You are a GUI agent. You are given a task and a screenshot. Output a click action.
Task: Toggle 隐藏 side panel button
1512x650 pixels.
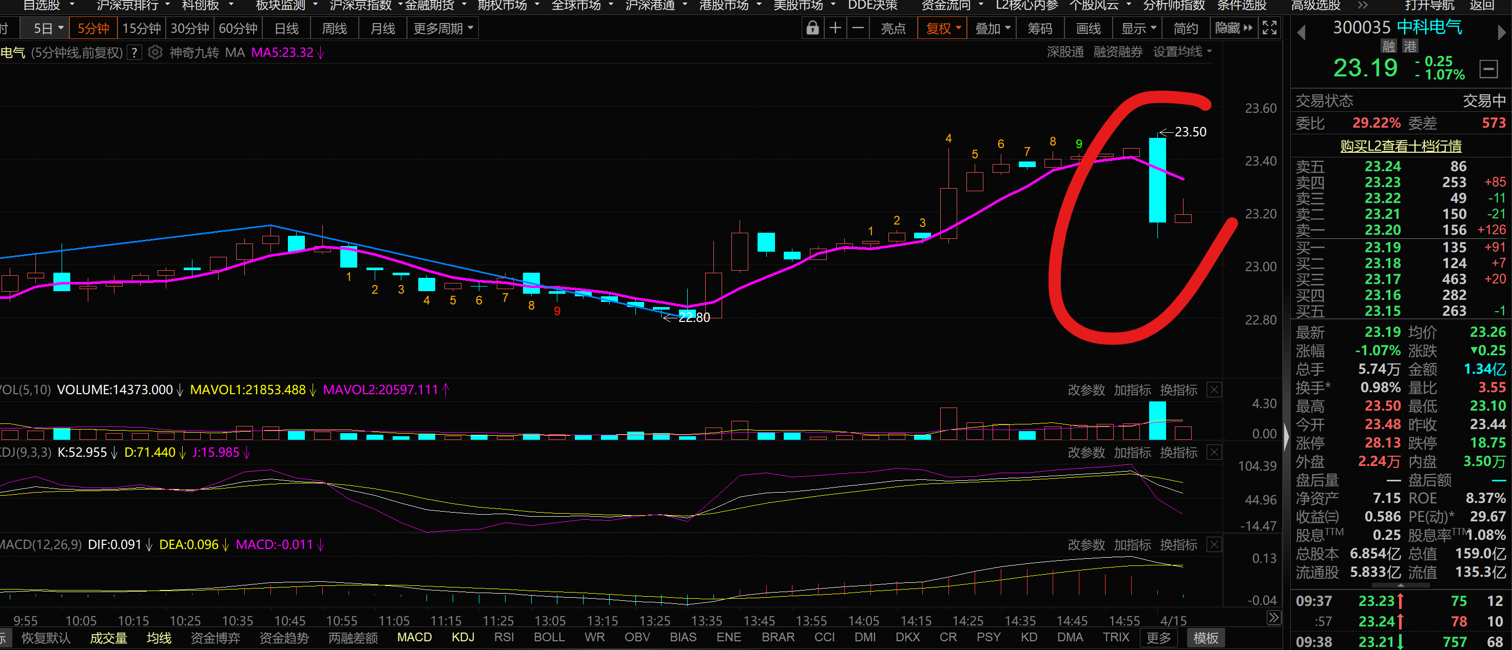coord(1234,28)
